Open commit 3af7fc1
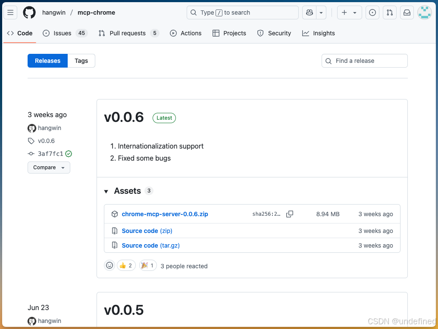 (x=50, y=154)
